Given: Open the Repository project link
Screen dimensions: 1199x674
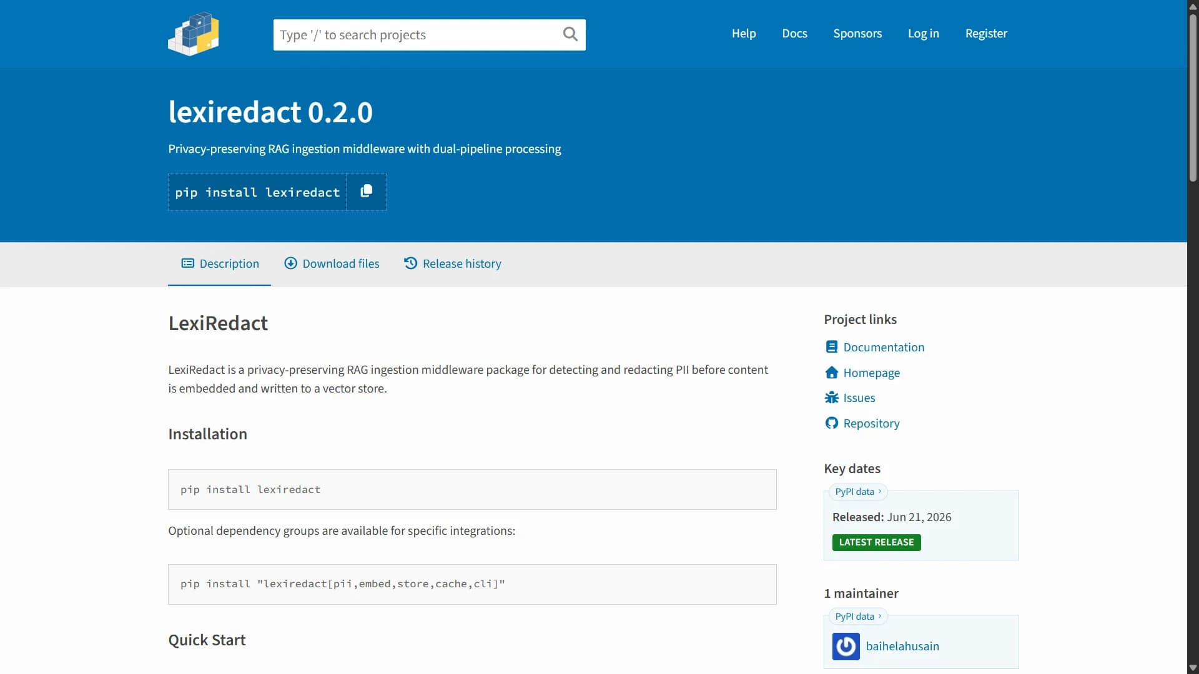Looking at the screenshot, I should coord(871,423).
